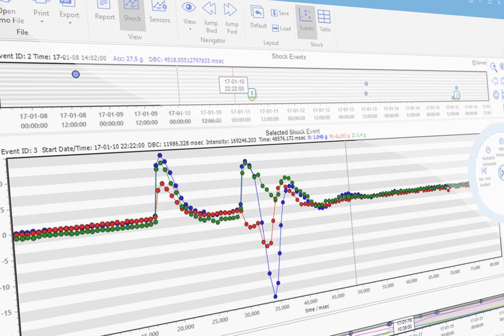Select the Shock Events header tab
504x336 pixels.
click(x=290, y=57)
